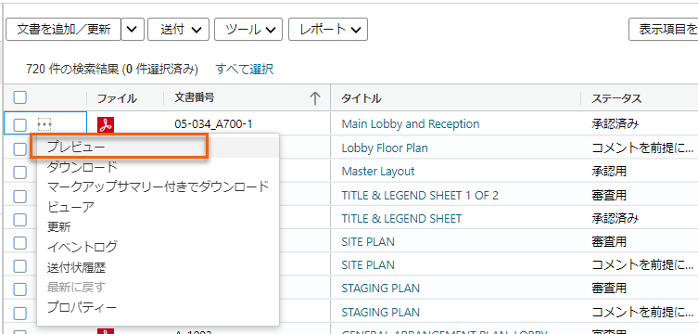This screenshot has width=698, height=334.
Task: Open the TITLE & LEGEND SHEET link with 承認済み status
Action: tap(401, 219)
